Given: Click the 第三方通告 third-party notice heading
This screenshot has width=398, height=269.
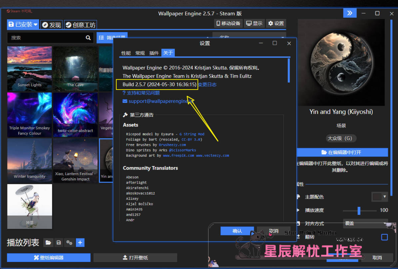Looking at the screenshot, I should (x=141, y=115).
